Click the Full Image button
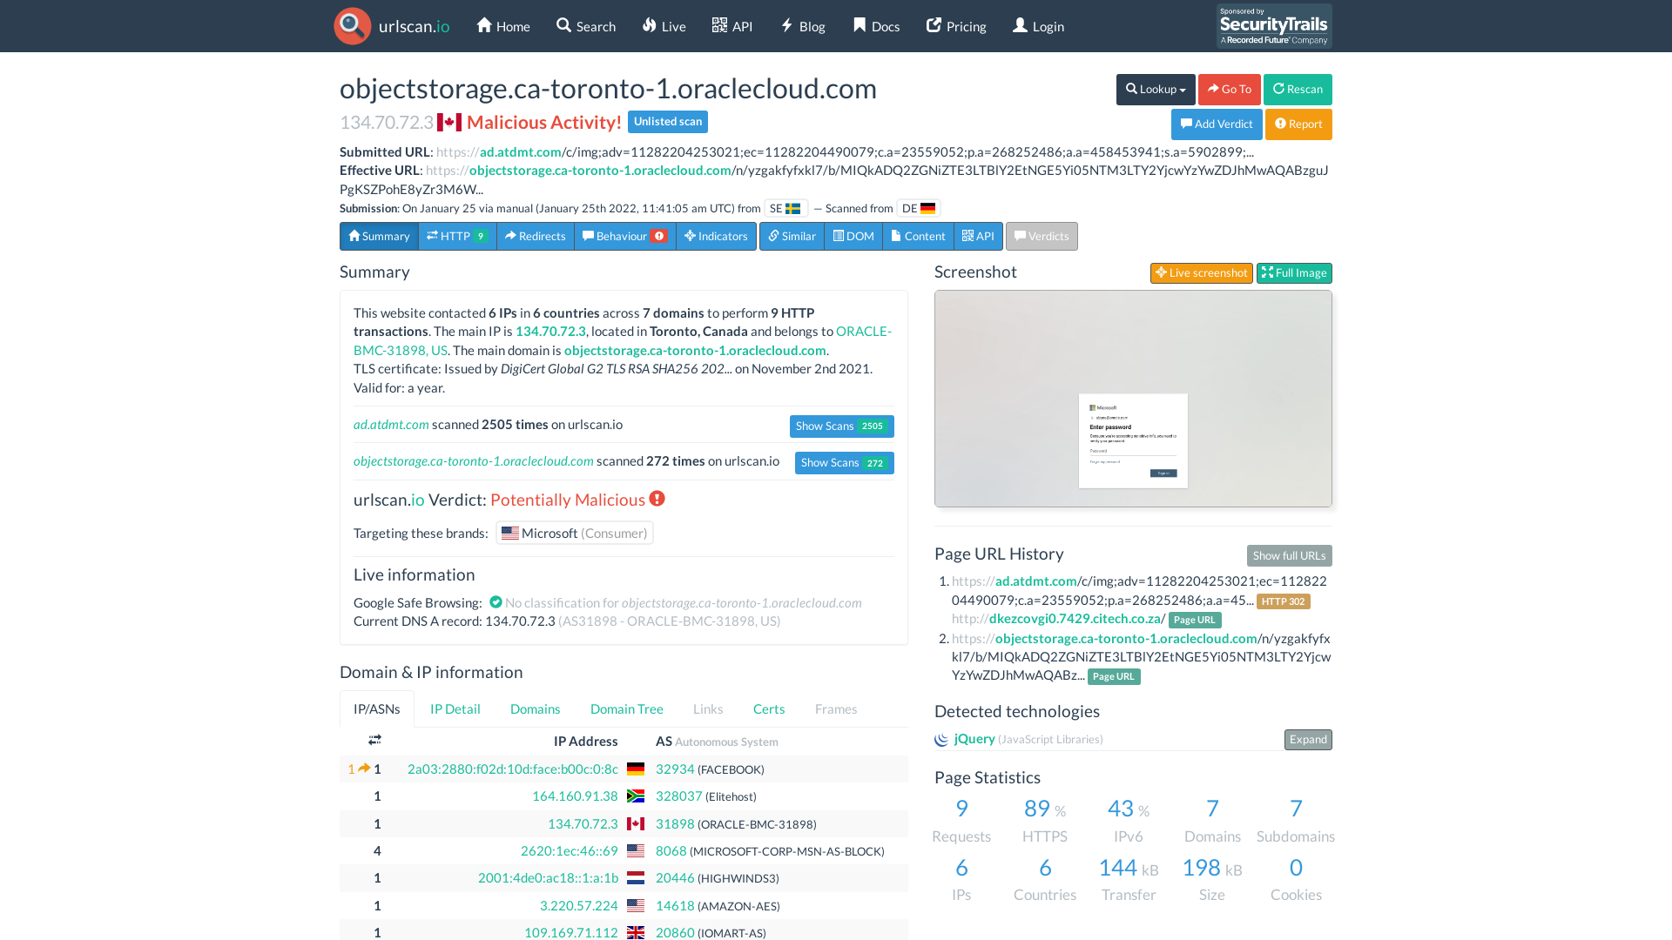This screenshot has height=940, width=1672. point(1294,273)
